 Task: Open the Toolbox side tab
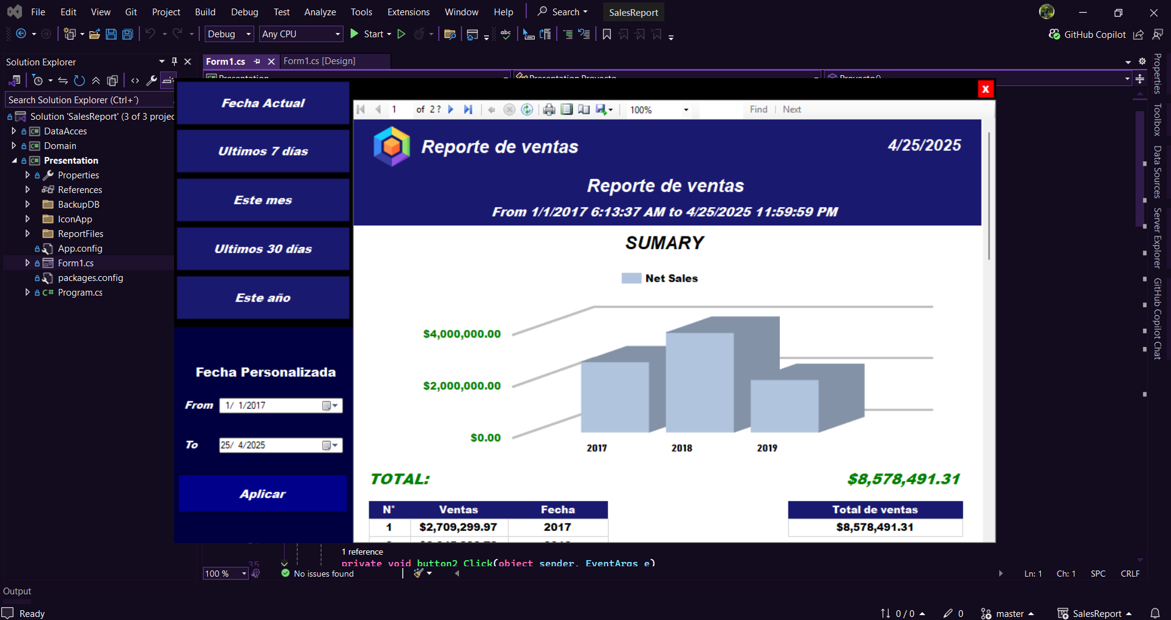[x=1157, y=120]
